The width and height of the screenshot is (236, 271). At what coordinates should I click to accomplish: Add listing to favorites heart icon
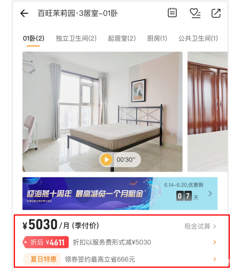(195, 13)
